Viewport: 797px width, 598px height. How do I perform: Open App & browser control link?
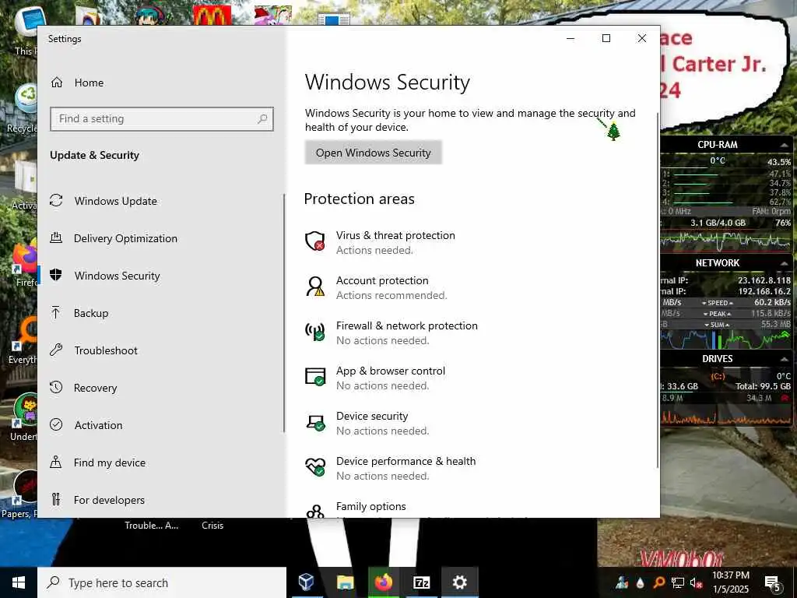coord(391,371)
